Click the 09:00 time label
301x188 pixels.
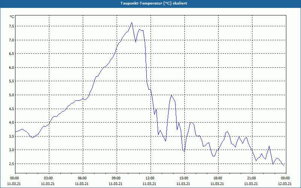(117, 178)
